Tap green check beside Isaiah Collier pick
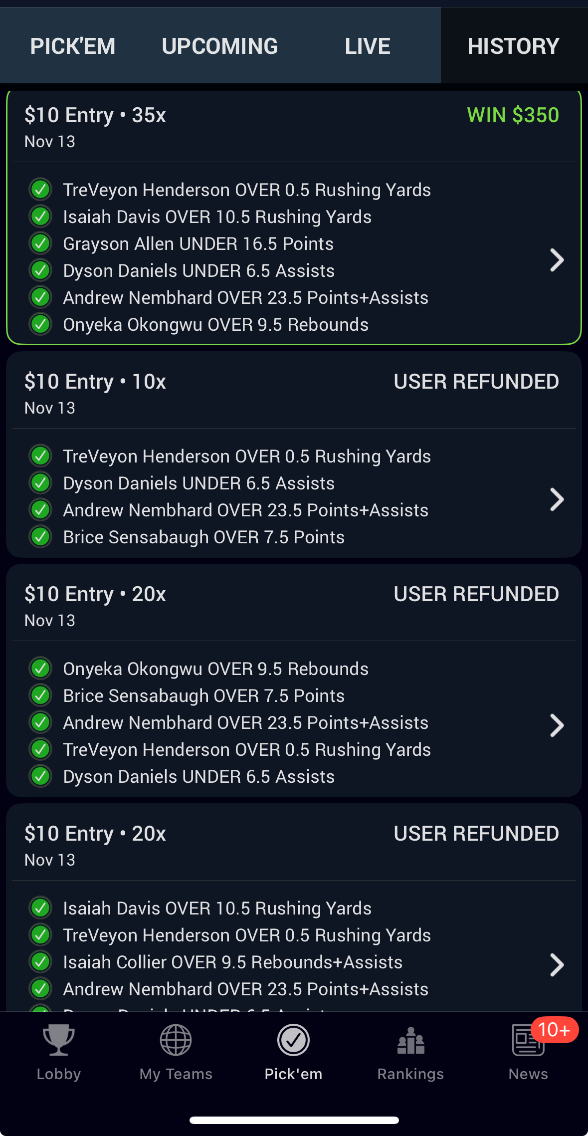588x1136 pixels. [40, 962]
